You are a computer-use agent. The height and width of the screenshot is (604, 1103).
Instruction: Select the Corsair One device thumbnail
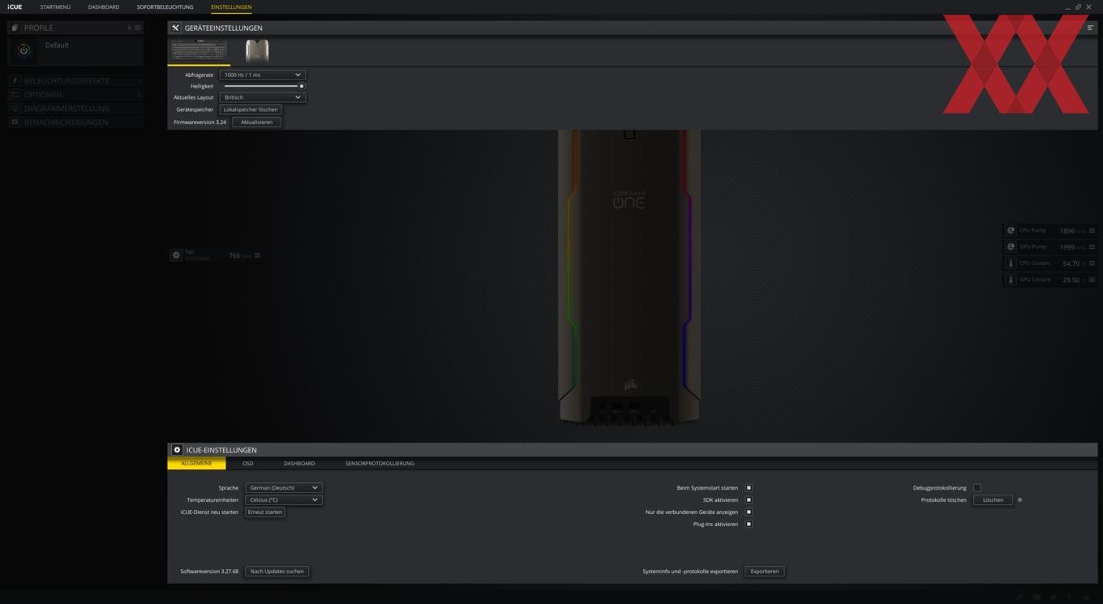(257, 50)
